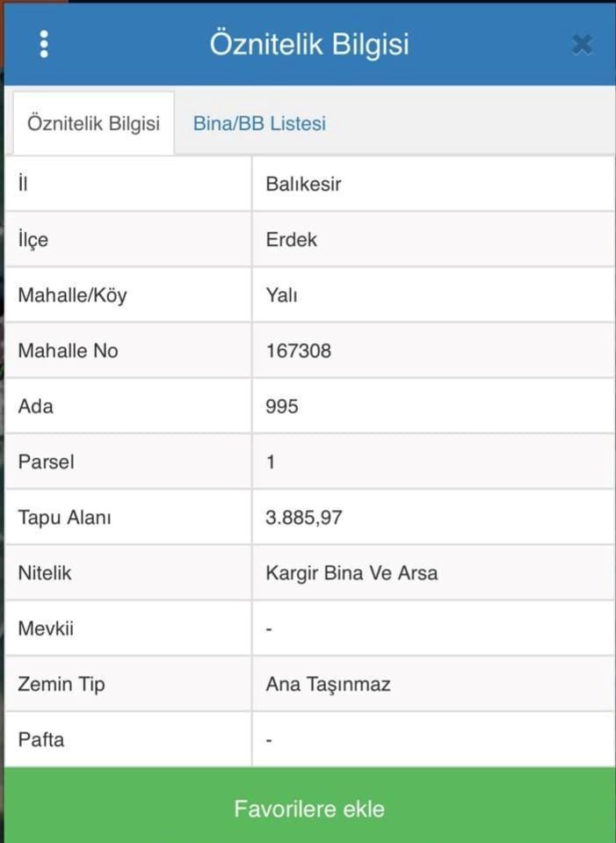Viewport: 616px width, 843px height.
Task: Click the Kargir Bina Ve Arsa value
Action: point(351,573)
